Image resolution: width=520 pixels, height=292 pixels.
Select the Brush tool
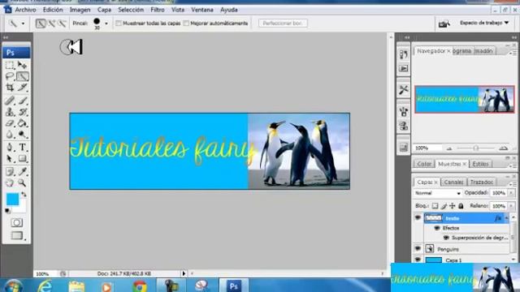(x=22, y=101)
